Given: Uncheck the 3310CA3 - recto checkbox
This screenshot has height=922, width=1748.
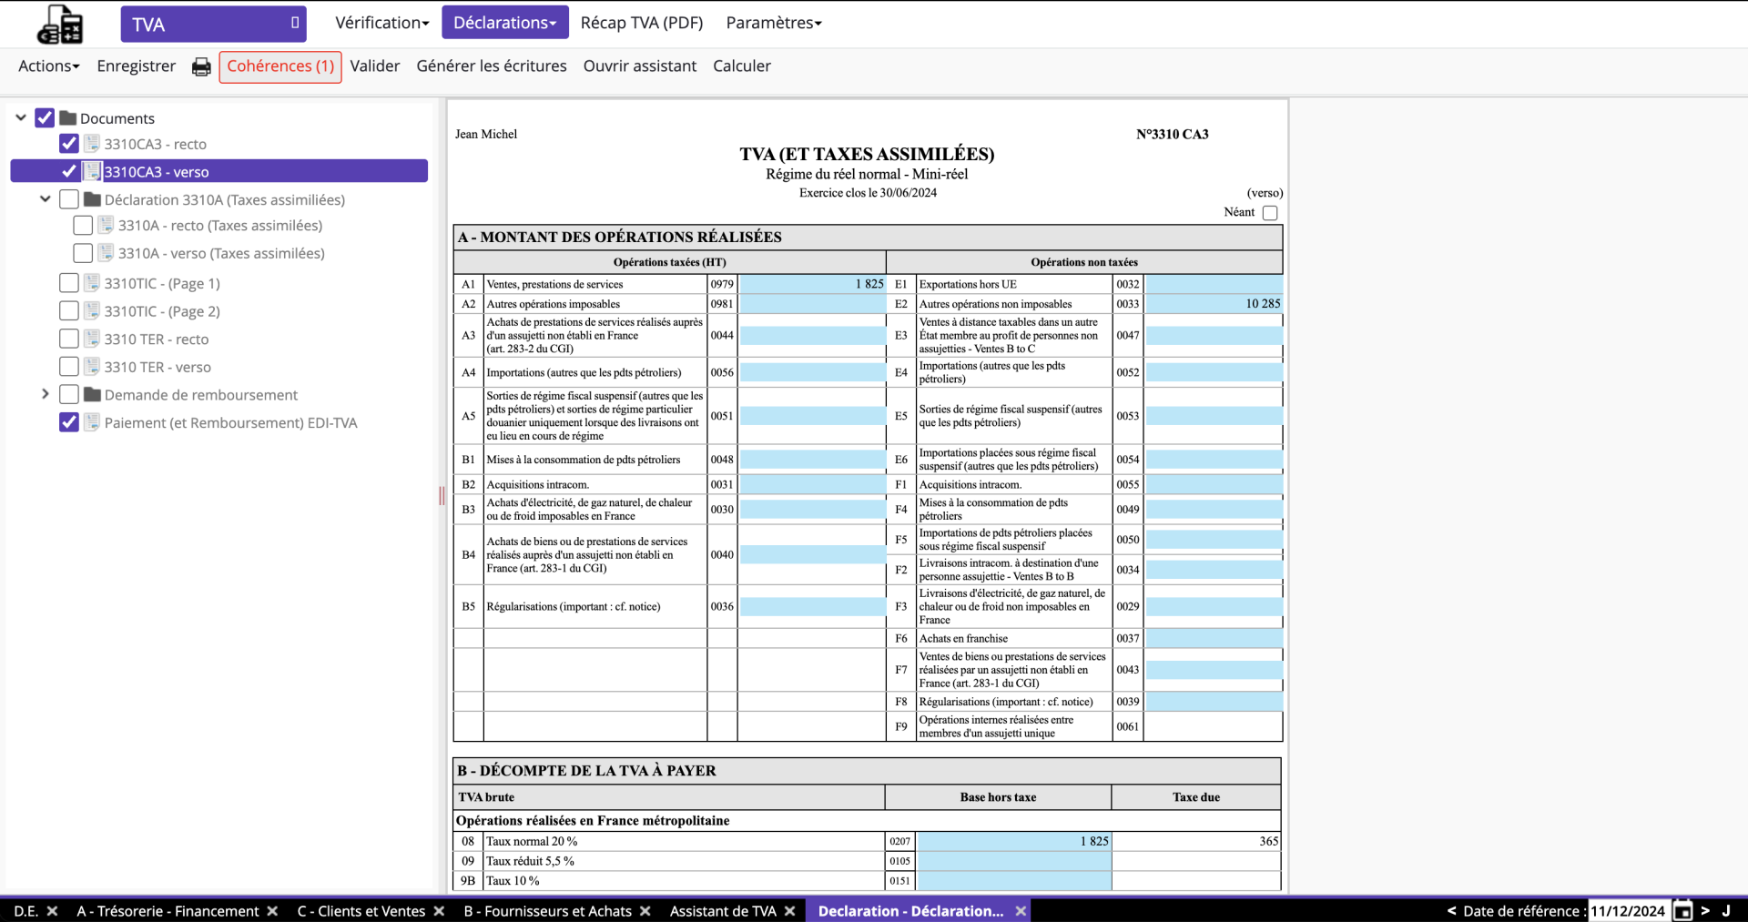Looking at the screenshot, I should click(69, 144).
